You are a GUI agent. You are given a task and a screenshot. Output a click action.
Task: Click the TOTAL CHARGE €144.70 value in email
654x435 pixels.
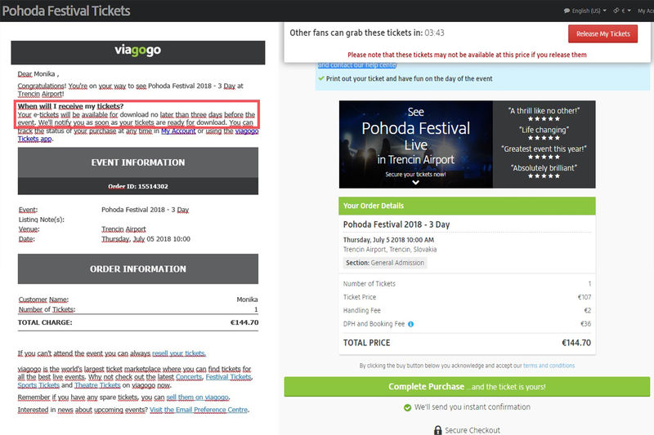pos(244,322)
